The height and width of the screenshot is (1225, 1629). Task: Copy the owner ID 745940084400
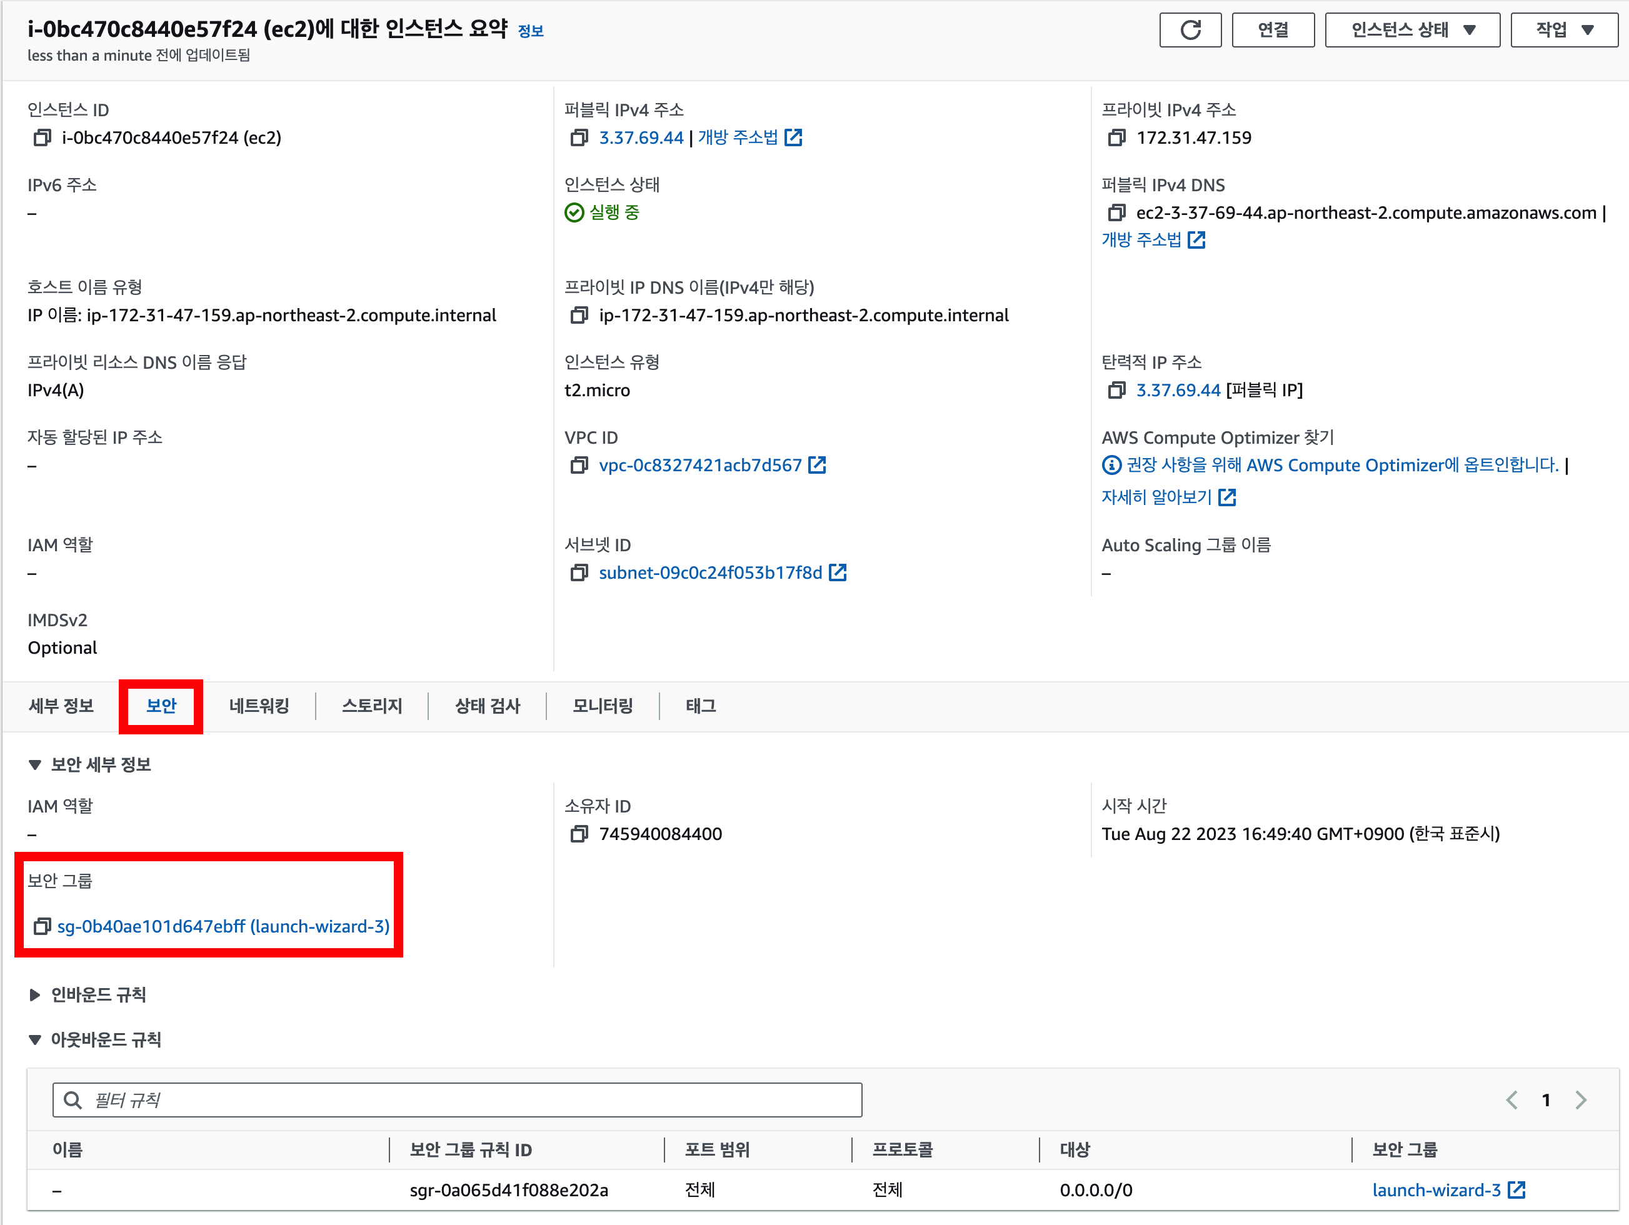(579, 834)
